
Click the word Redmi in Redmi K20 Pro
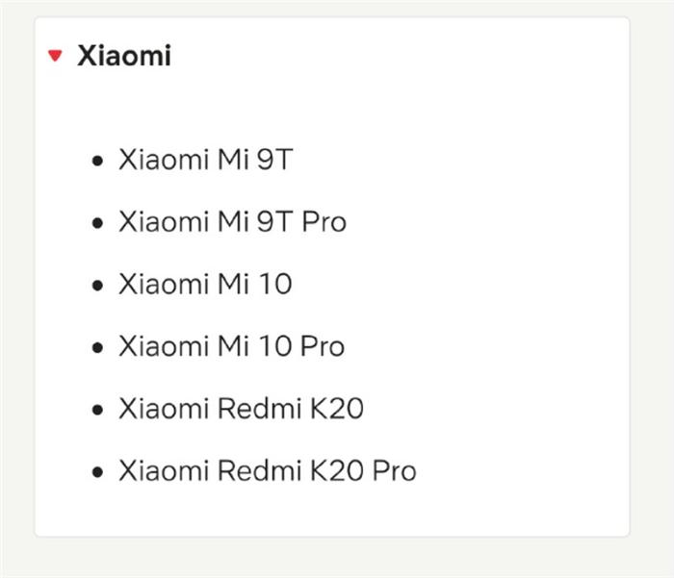point(260,470)
